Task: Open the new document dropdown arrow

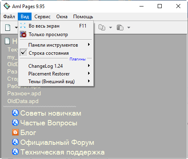Action: 16,28
